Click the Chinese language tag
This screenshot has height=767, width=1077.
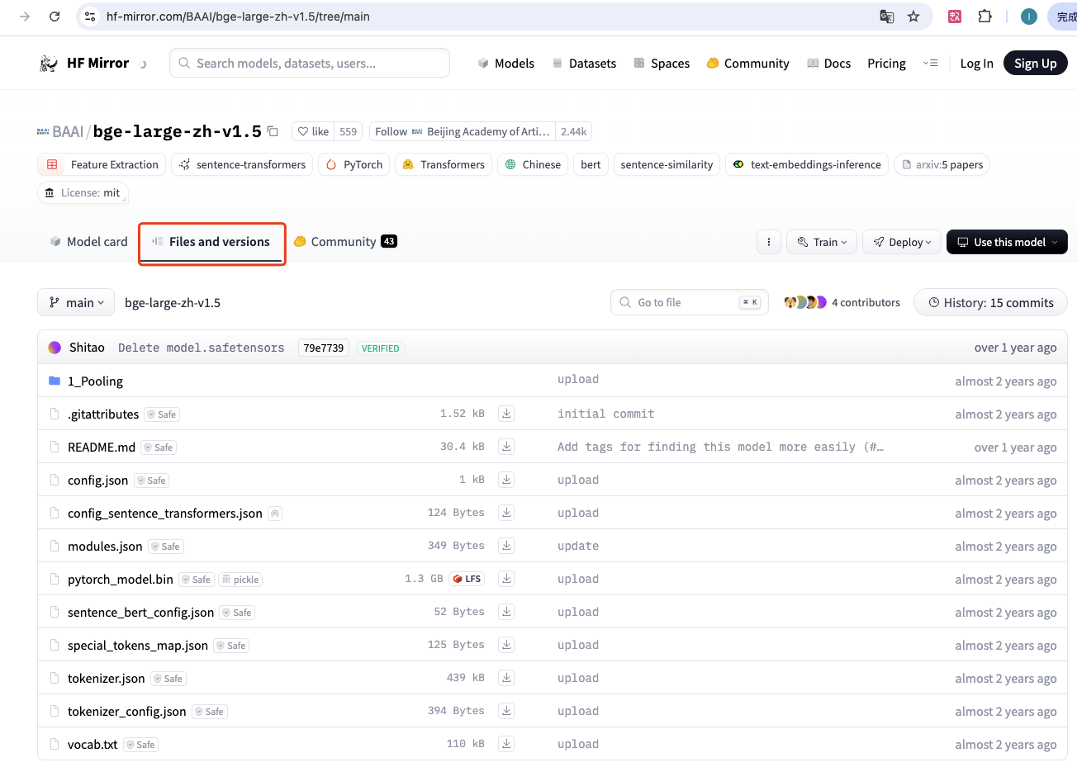533,164
